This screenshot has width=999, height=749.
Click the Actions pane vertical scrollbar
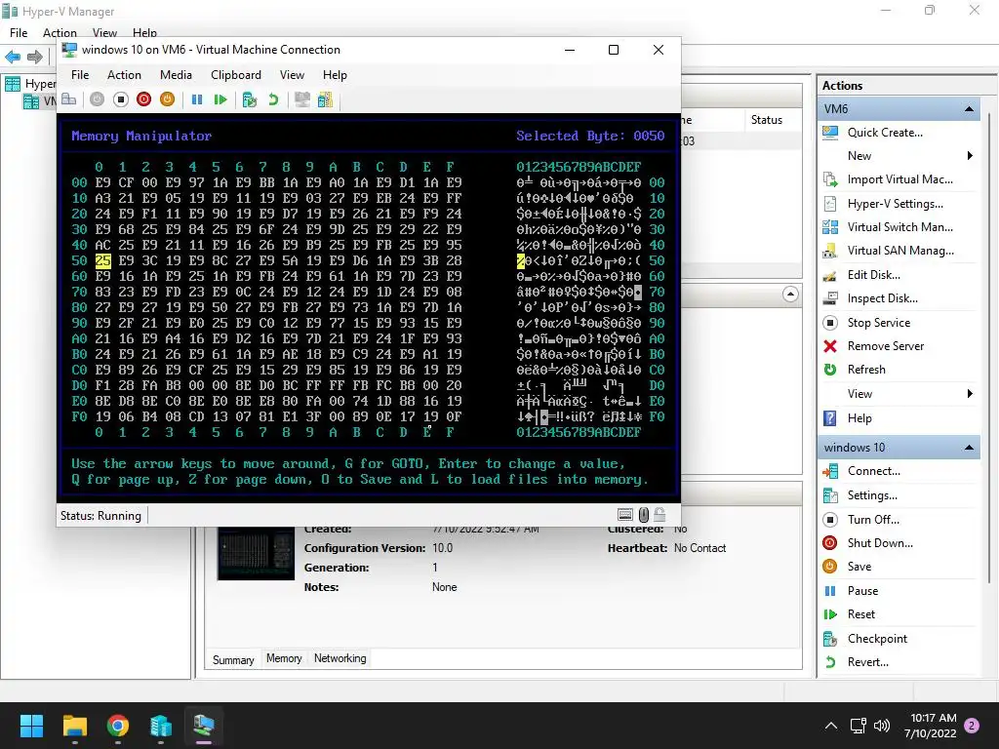pos(989,347)
